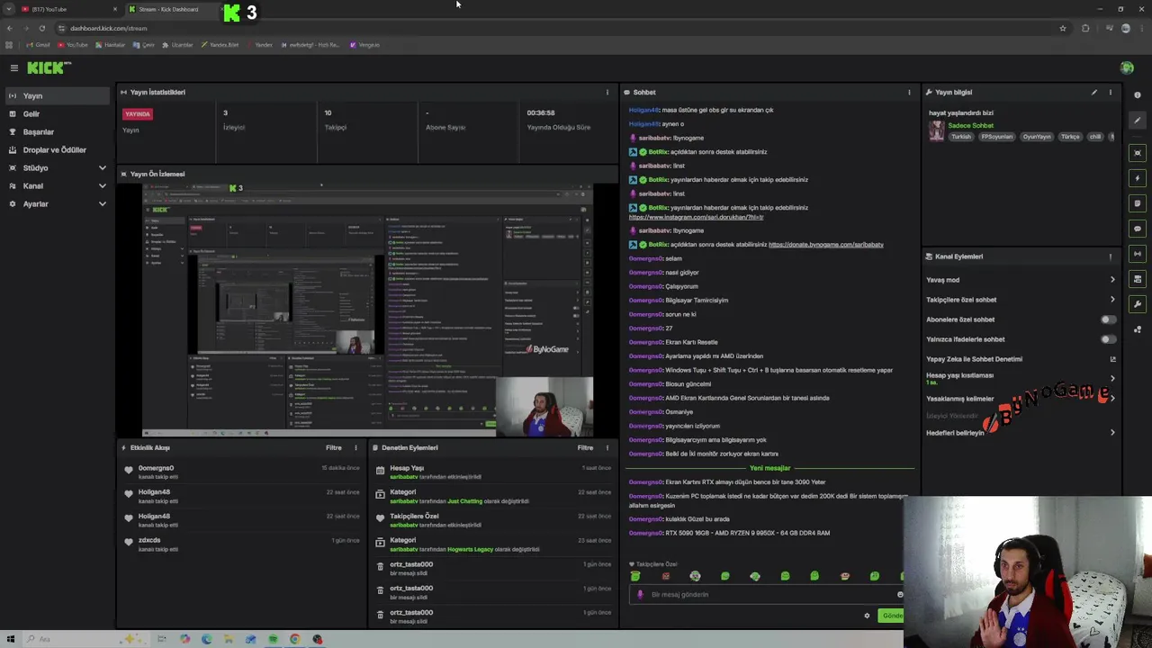
Task: Edit stream info with the pencil icon in Yayın bilgisi
Action: [x=1094, y=92]
